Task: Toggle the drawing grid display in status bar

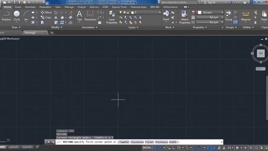Action: (x=155, y=148)
